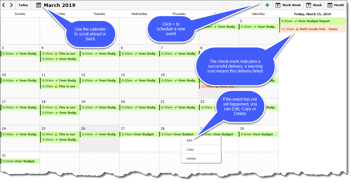This screenshot has width=351, height=183.
Task: Choose Edit from the context menu
Action: tap(189, 140)
